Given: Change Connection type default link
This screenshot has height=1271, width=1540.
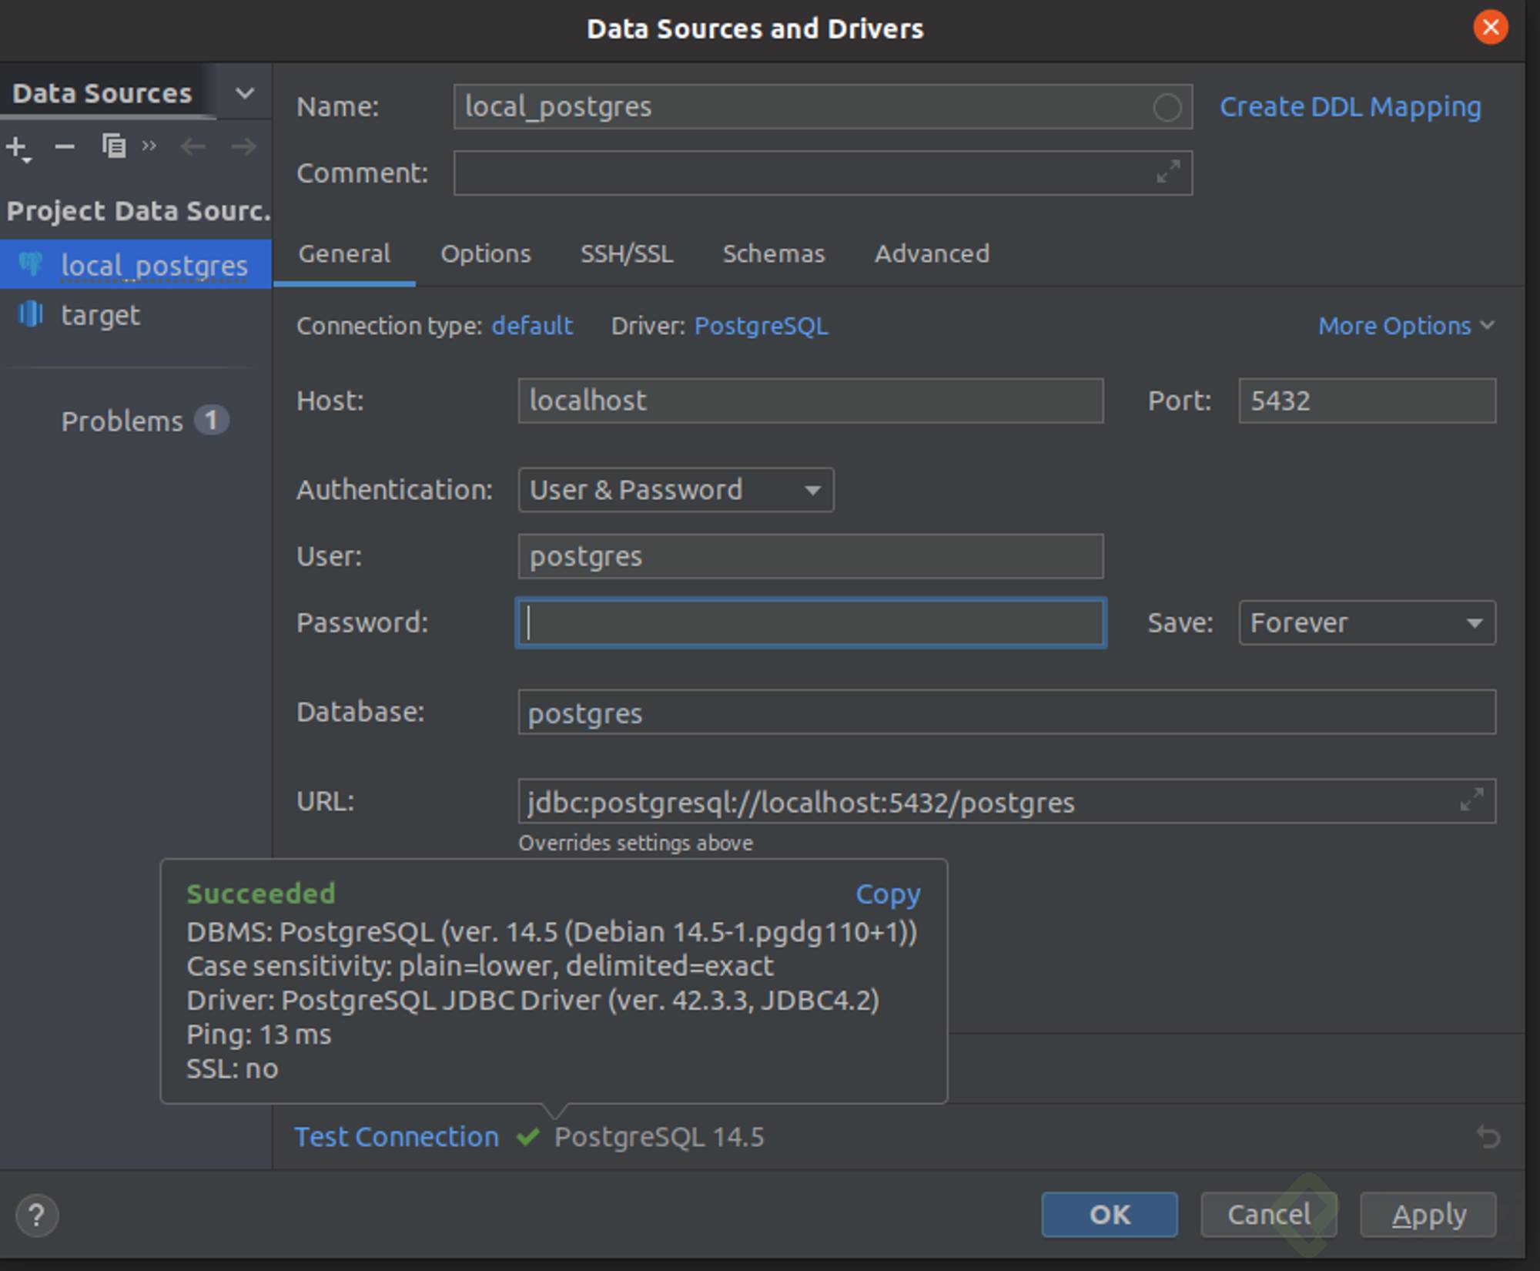Looking at the screenshot, I should (531, 326).
